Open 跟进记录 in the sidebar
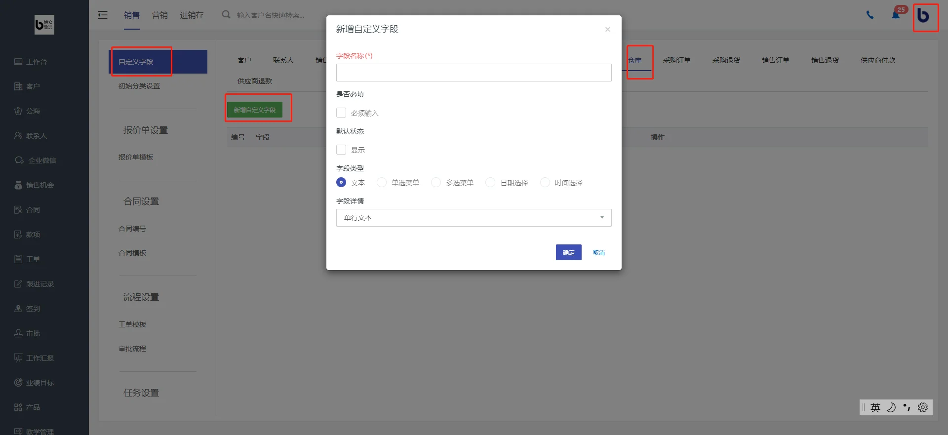Image resolution: width=948 pixels, height=435 pixels. point(34,284)
